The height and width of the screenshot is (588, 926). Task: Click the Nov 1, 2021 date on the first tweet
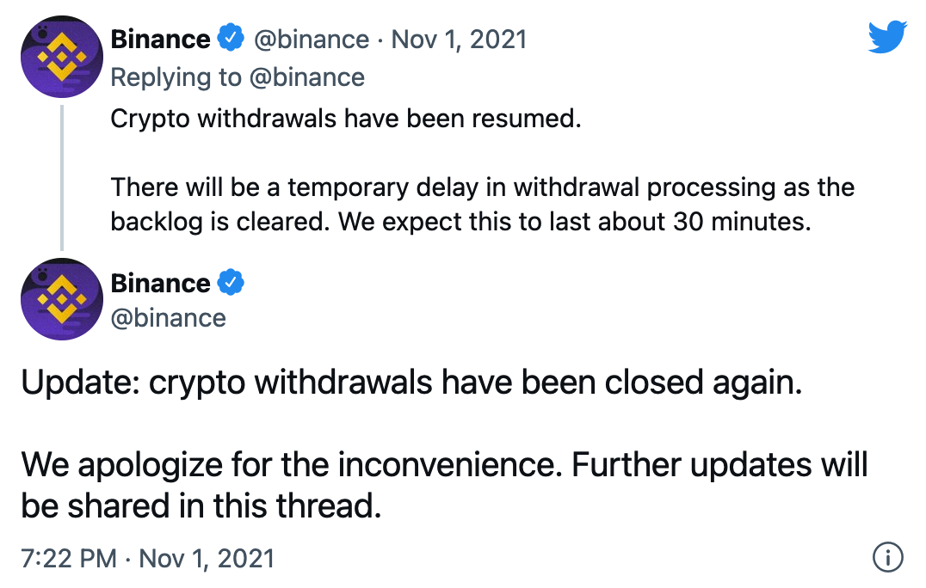point(460,38)
